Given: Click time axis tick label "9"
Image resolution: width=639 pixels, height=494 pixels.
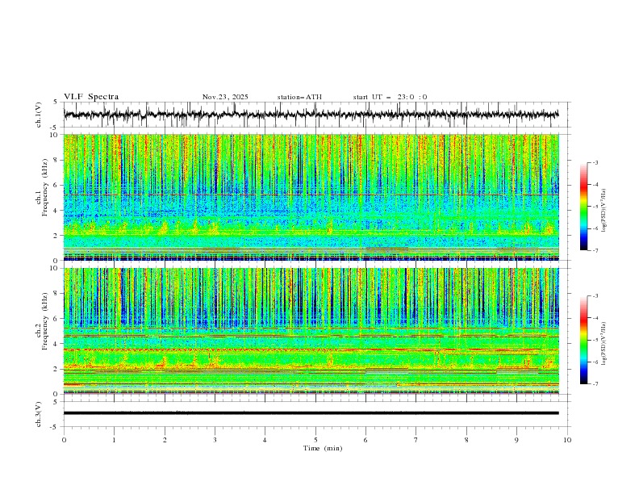Looking at the screenshot, I should [516, 440].
